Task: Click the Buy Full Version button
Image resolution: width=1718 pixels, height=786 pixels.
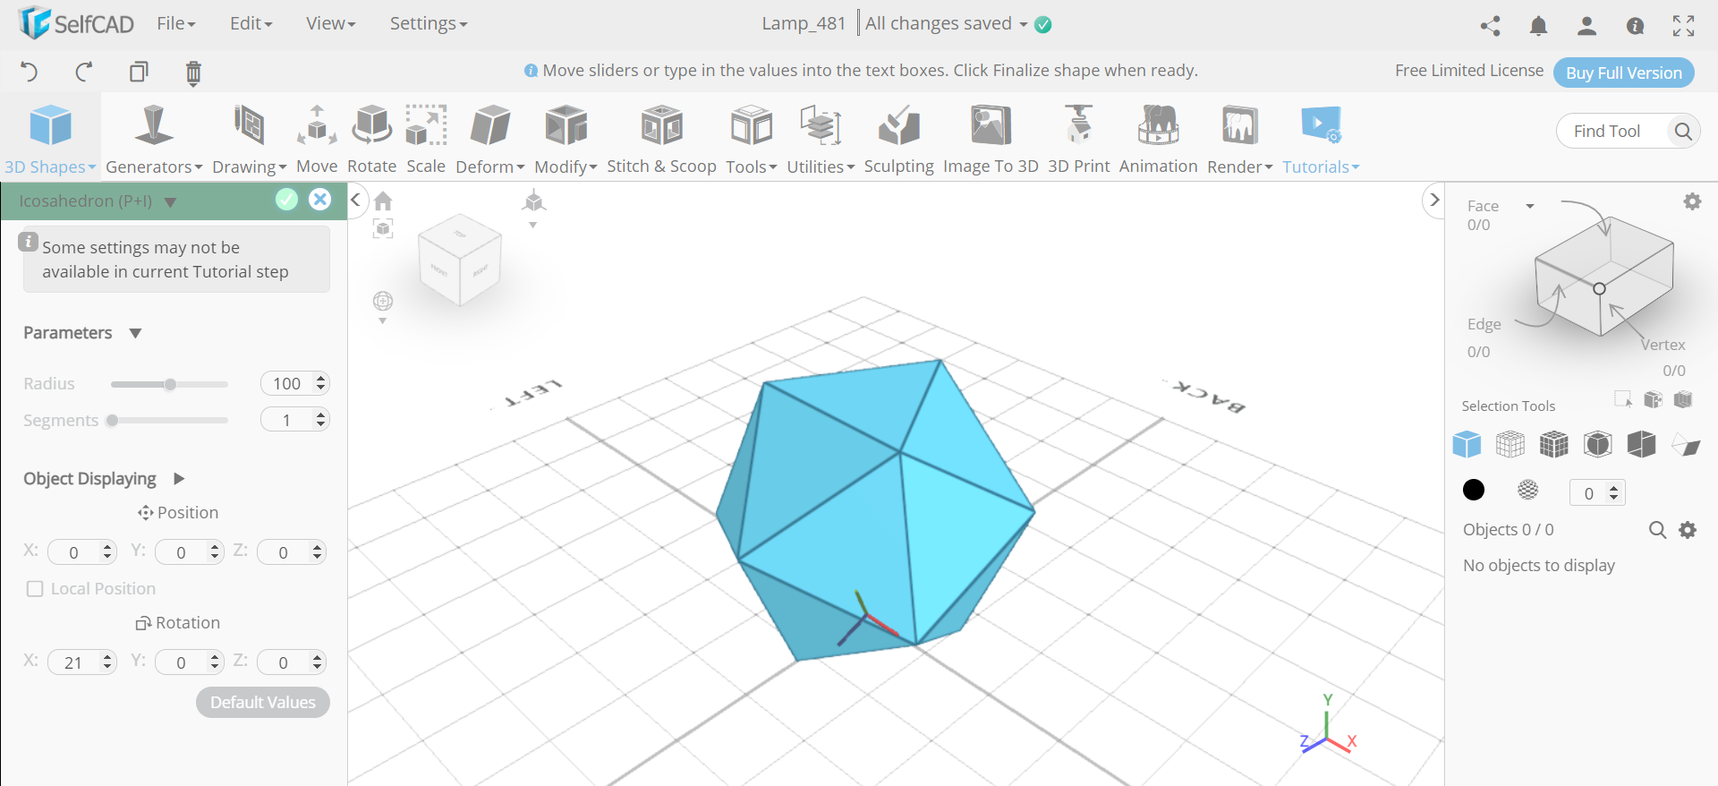Action: 1623,73
